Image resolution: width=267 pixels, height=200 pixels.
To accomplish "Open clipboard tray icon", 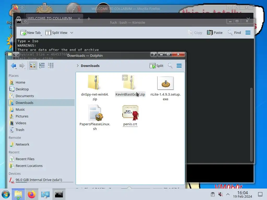I will 213,194.
